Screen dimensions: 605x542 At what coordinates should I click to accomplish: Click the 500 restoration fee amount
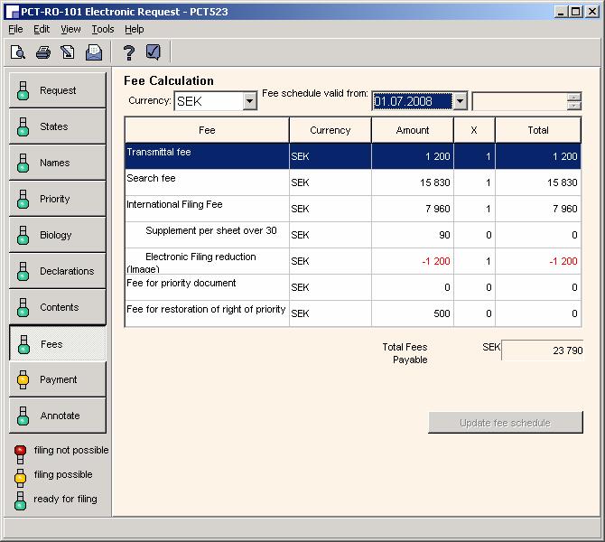[413, 313]
